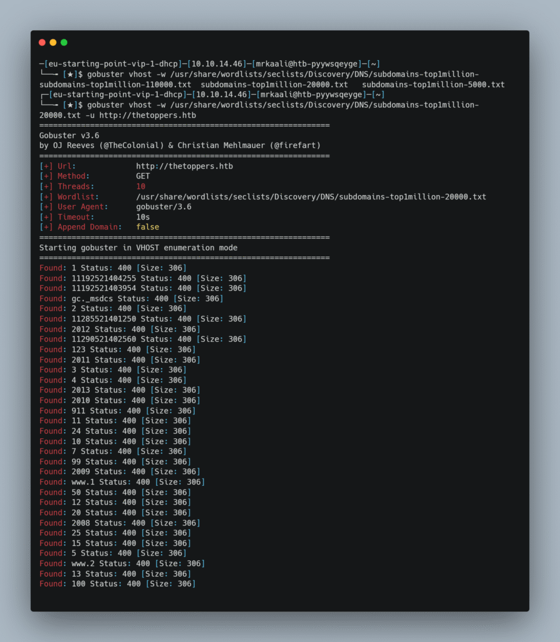Click the [+] marker beside Timeout
Viewport: 560px width, 642px height.
46,217
